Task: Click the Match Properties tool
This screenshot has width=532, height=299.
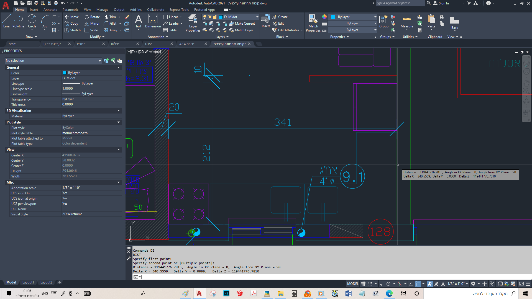Action: coord(313,23)
